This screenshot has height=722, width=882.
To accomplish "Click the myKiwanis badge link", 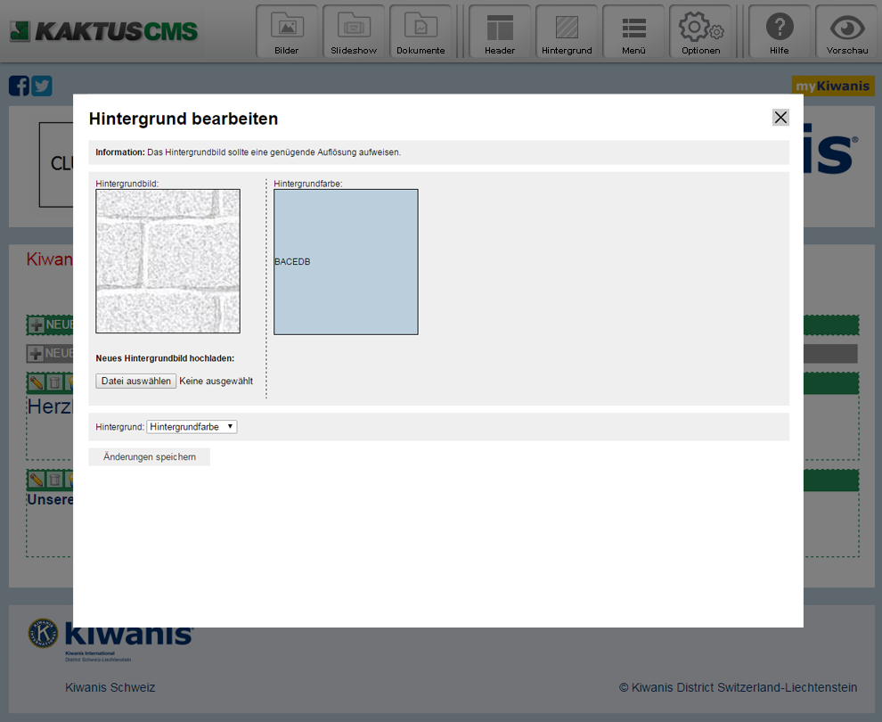I will pos(833,86).
